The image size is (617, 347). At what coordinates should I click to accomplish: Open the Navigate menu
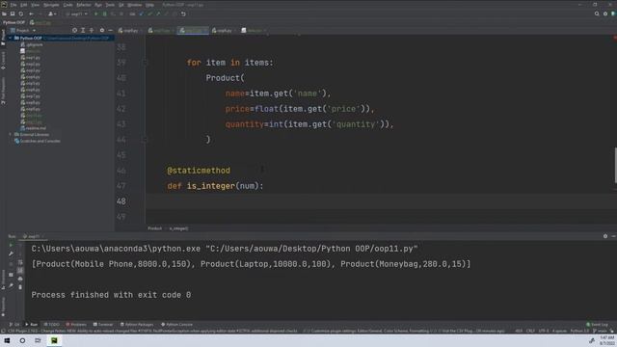(51, 5)
